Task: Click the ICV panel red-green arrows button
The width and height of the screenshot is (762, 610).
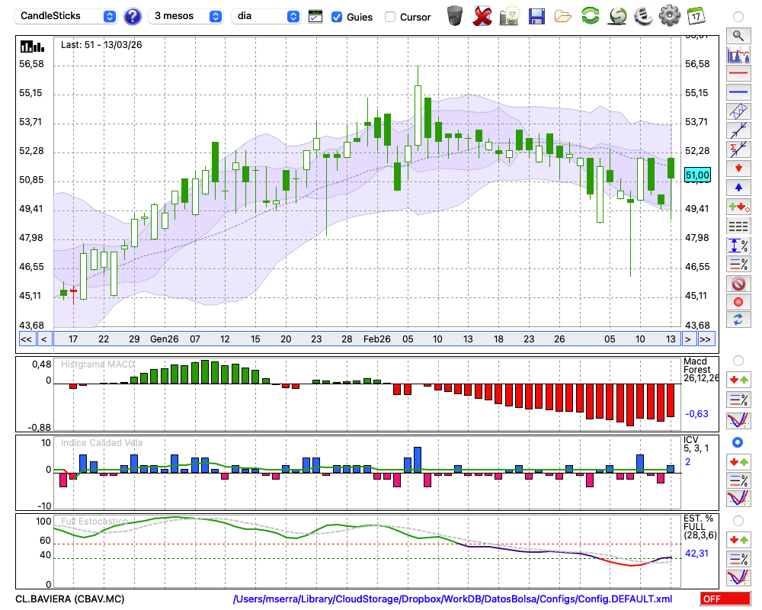Action: (738, 461)
